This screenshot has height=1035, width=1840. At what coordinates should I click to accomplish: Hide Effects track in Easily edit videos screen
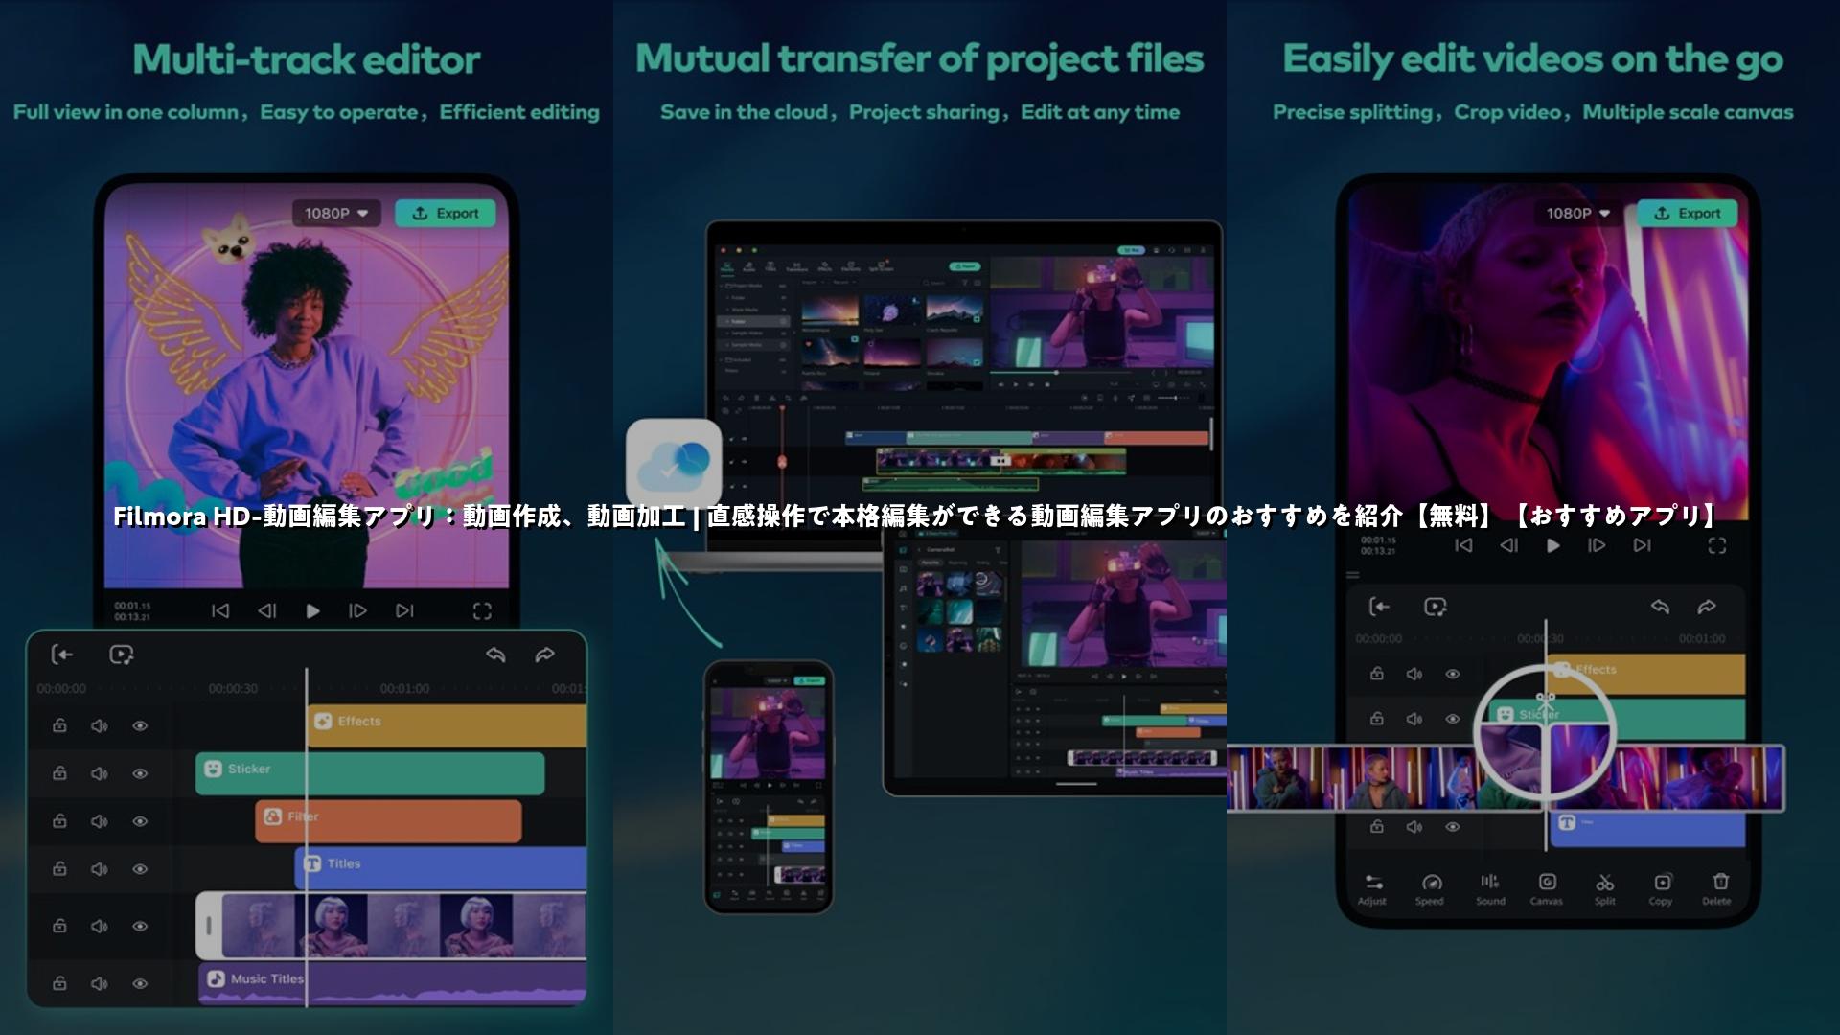click(x=1453, y=674)
